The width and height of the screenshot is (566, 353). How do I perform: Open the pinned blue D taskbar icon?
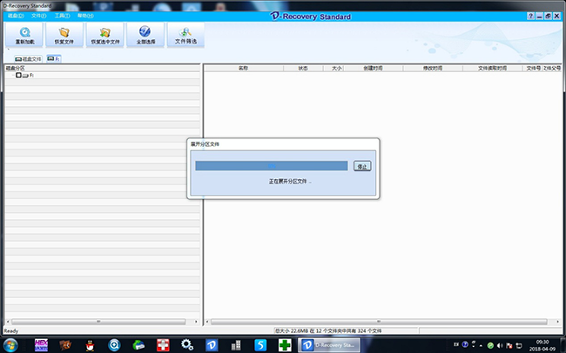(212, 345)
